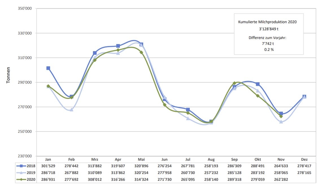Click the 350'000 y-axis label
The width and height of the screenshot is (336, 186).
(25, 9)
